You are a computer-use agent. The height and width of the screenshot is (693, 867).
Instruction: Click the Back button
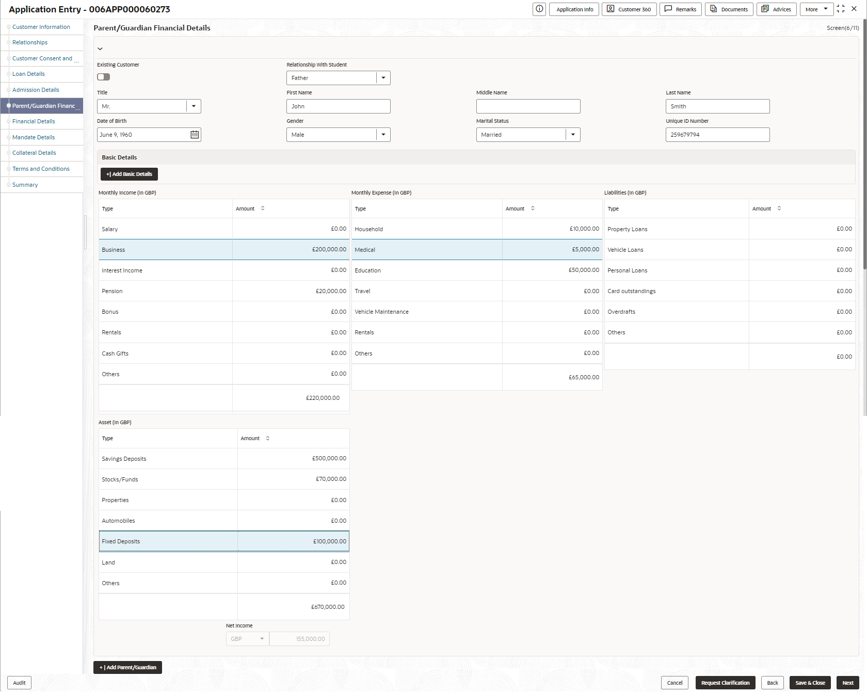[x=773, y=683]
